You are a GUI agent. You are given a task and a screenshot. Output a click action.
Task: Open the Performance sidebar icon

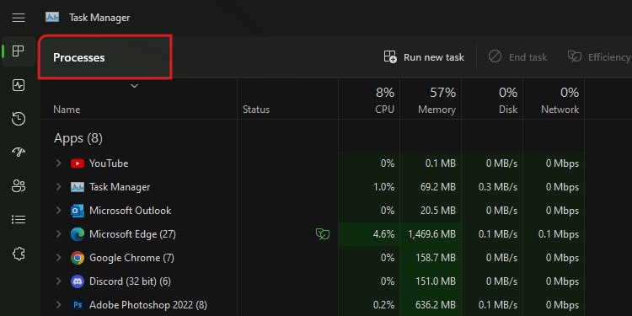click(x=19, y=85)
